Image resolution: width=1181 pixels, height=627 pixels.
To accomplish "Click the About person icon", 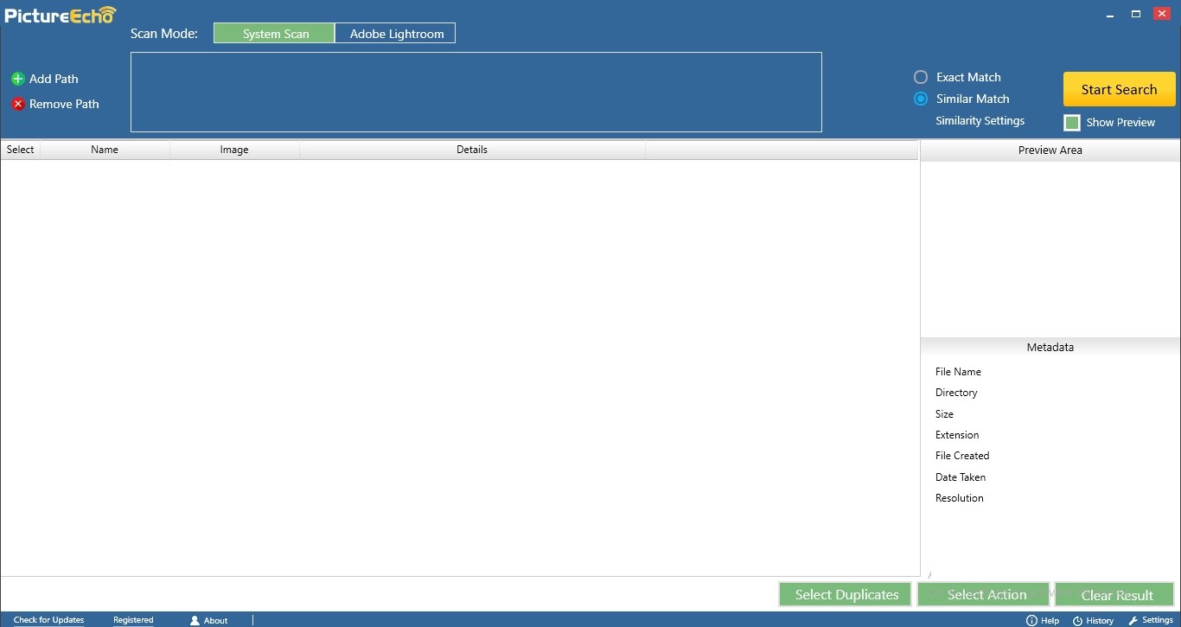I will click(195, 620).
